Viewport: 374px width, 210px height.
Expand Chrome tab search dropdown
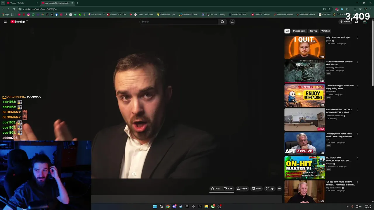click(x=3, y=3)
